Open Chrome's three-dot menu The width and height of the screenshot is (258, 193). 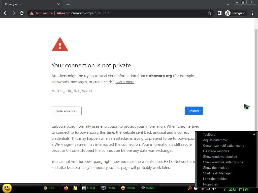[252, 13]
